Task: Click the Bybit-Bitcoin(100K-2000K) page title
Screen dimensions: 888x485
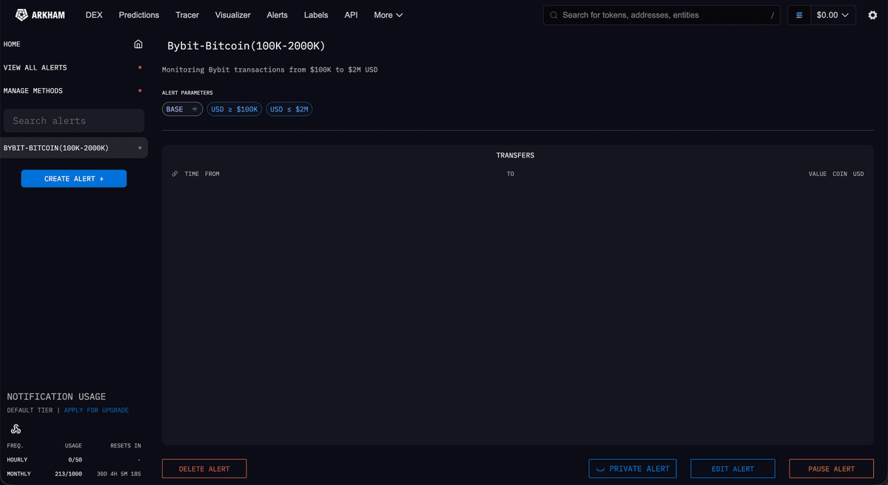Action: [x=246, y=46]
